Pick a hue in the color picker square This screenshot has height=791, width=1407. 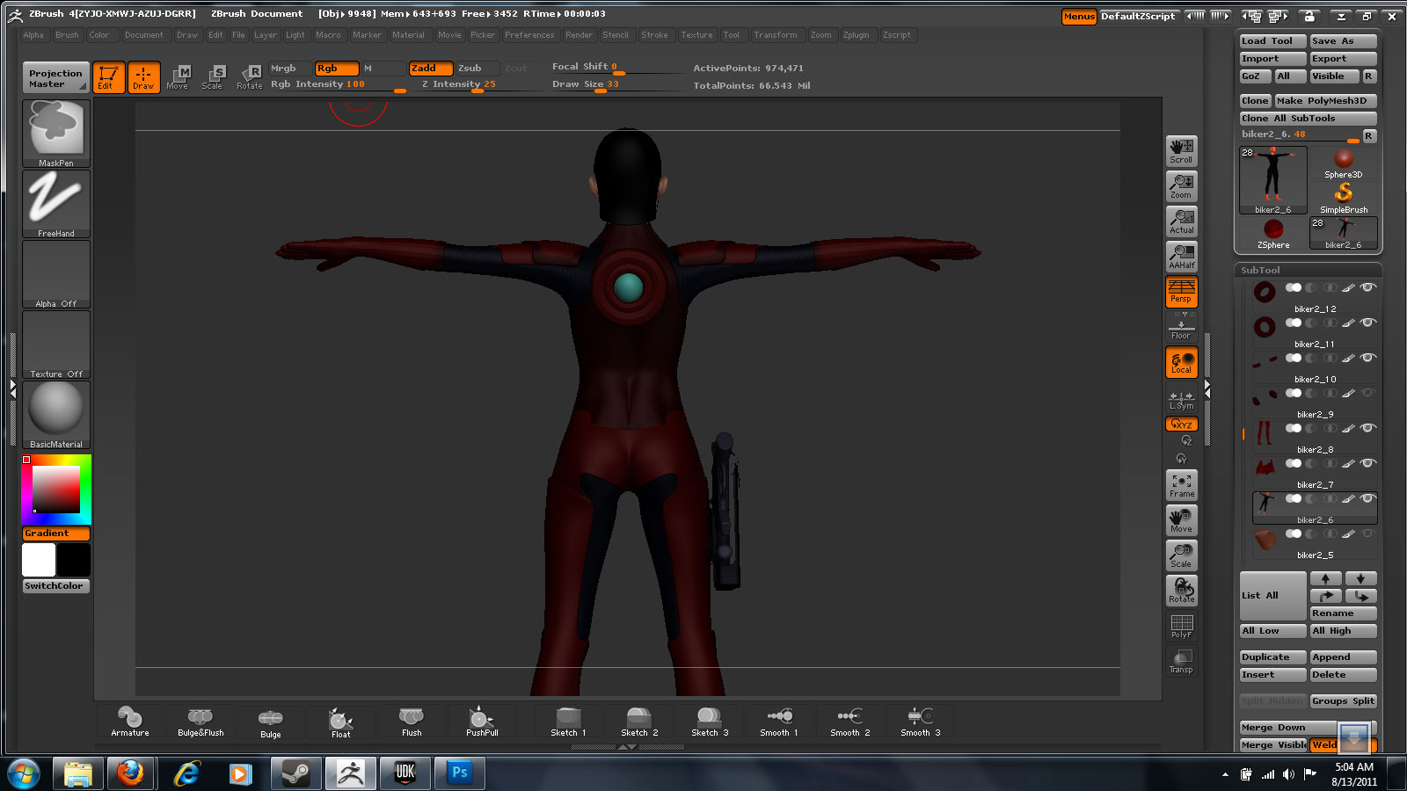pyautogui.click(x=56, y=490)
